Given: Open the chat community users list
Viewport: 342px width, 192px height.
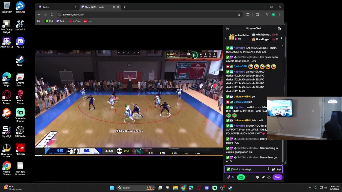Looking at the screenshot, I should 279,29.
